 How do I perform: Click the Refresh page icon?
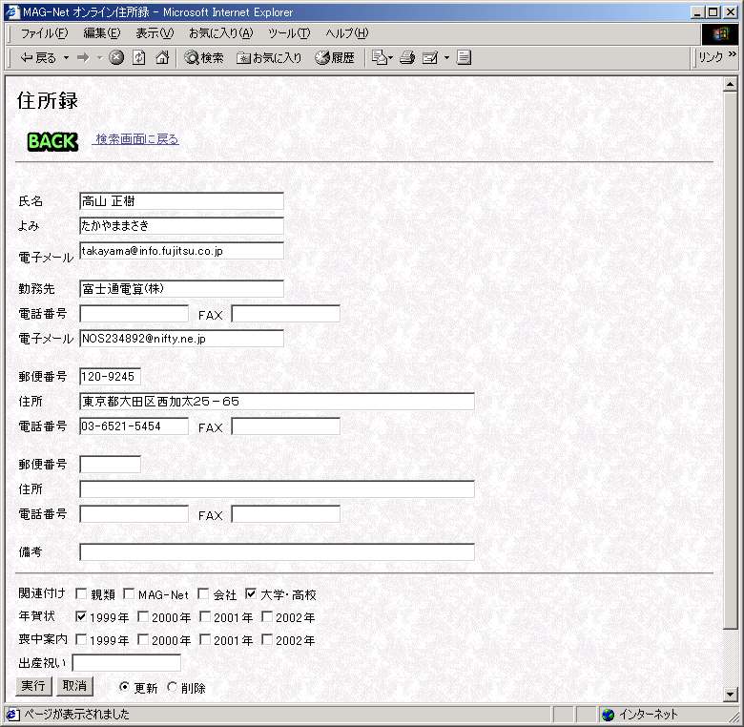[x=139, y=57]
